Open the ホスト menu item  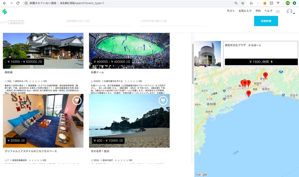tap(231, 11)
